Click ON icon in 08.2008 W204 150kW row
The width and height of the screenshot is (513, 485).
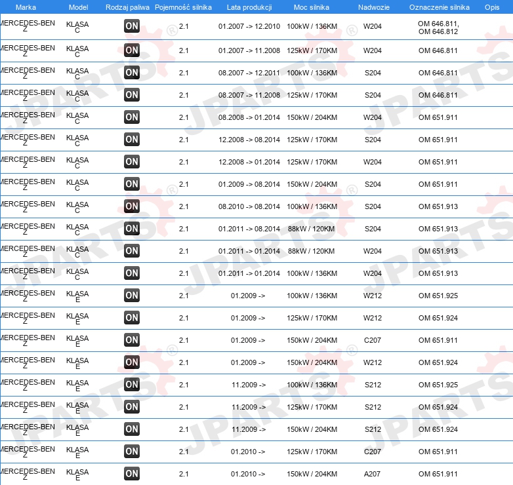[132, 117]
